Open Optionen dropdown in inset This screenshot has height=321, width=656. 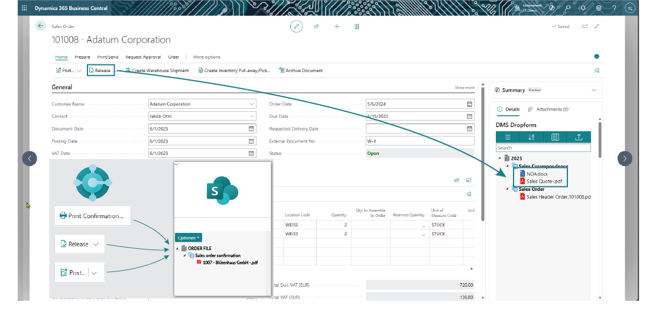point(189,238)
